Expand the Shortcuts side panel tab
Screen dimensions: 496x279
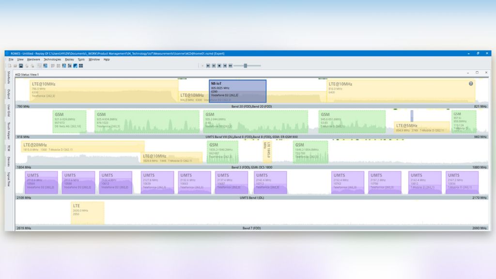coord(9,77)
